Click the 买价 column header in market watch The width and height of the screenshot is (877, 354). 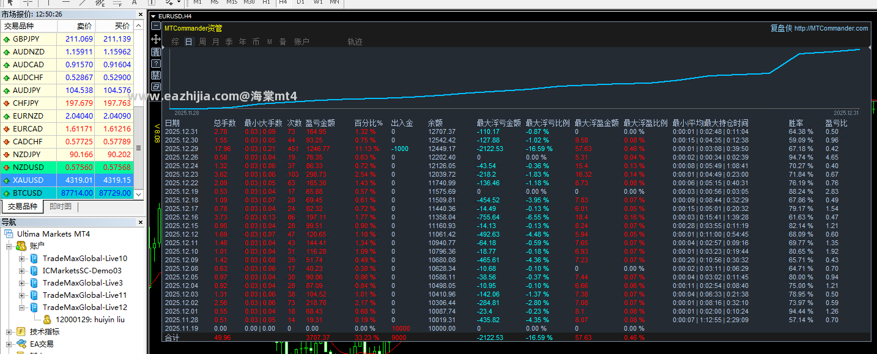[114, 26]
